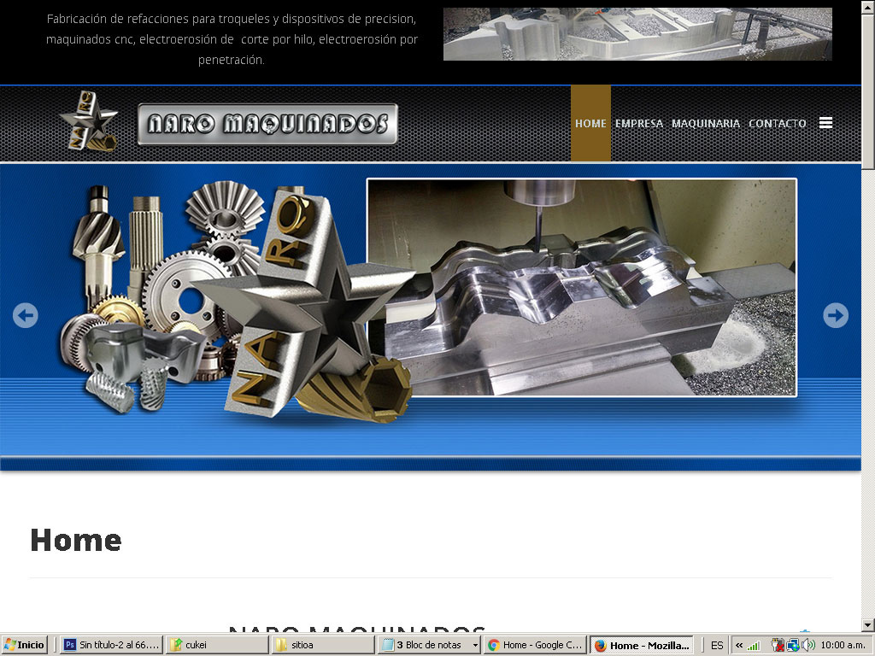Open the Windows Inicio start button

click(x=24, y=645)
